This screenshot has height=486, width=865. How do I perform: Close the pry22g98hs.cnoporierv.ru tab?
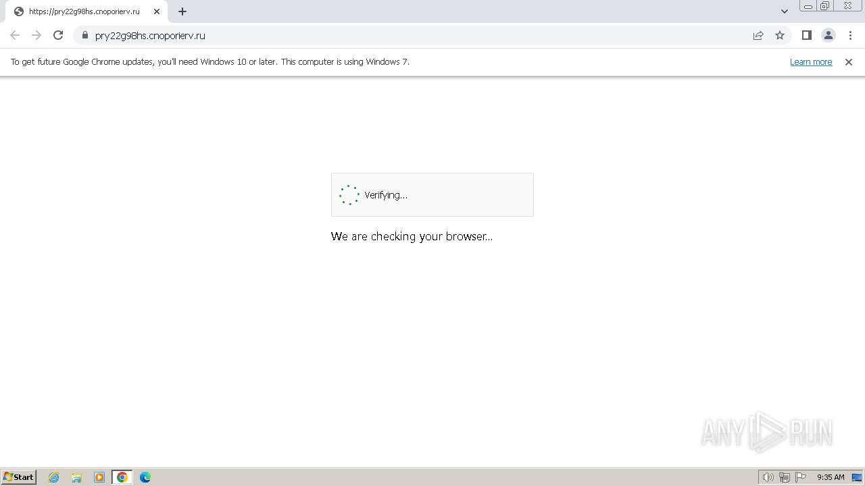pyautogui.click(x=157, y=11)
